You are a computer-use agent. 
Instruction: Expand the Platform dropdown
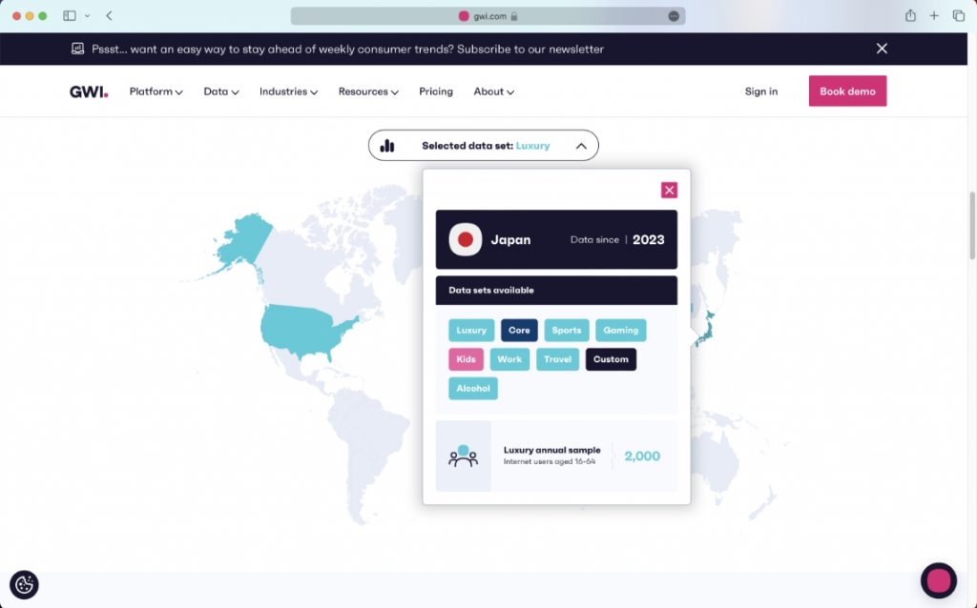pyautogui.click(x=156, y=91)
